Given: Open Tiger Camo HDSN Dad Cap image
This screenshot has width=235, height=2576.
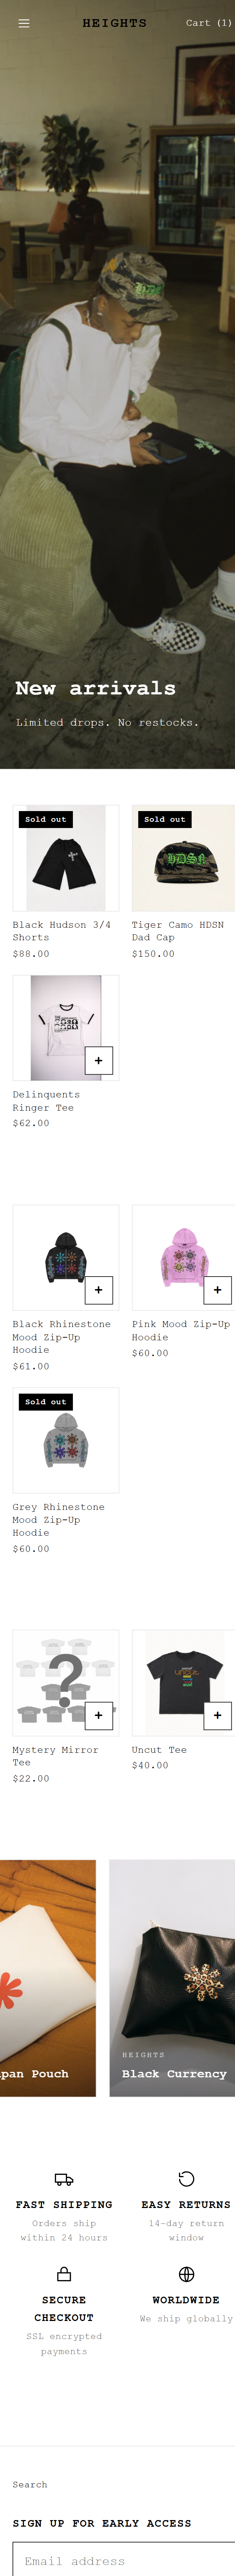Looking at the screenshot, I should 183,858.
